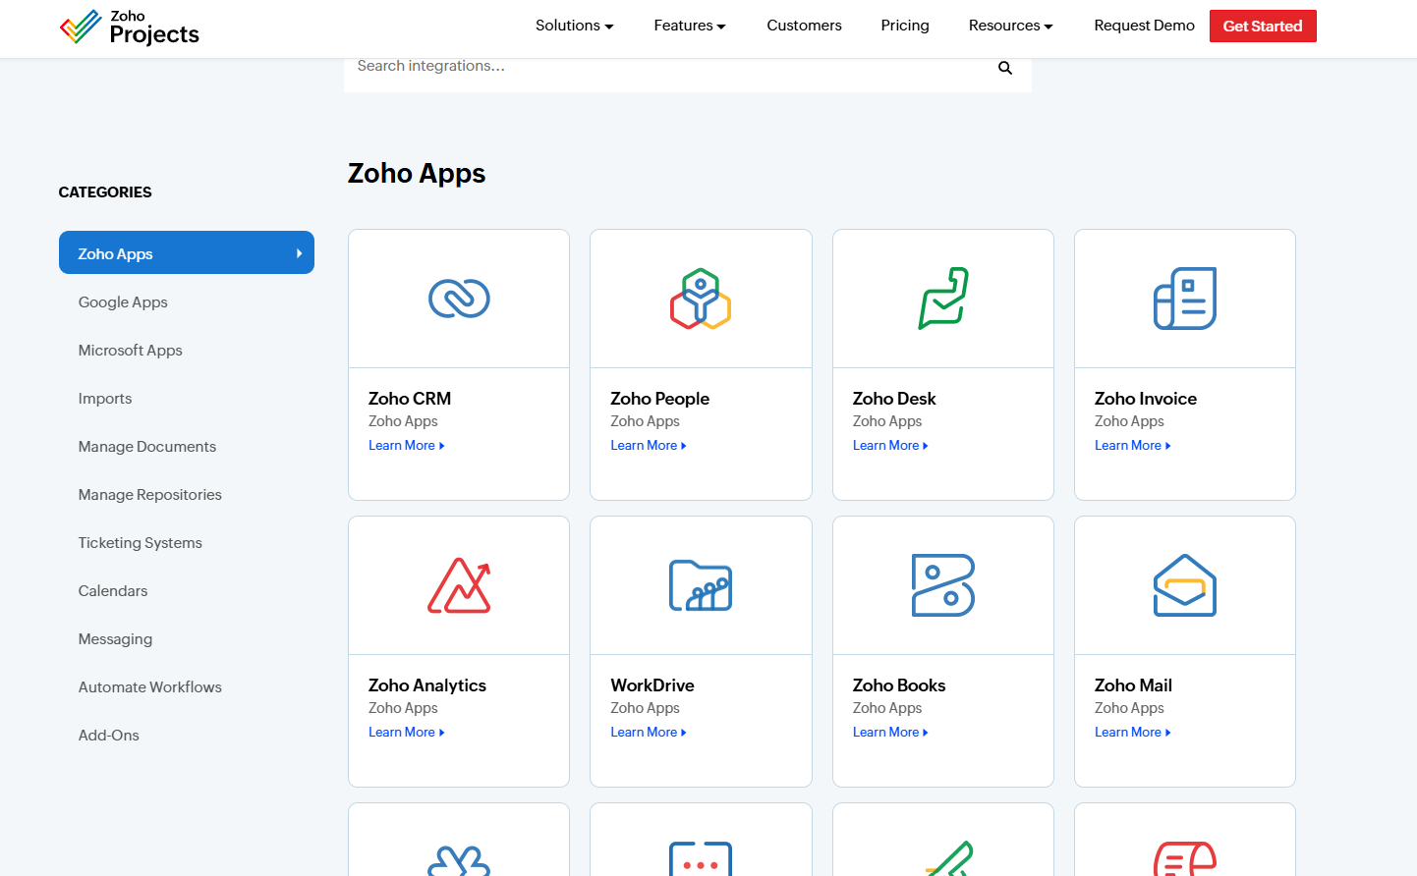
Task: Click the chat-dots icon in the third-row second card
Action: pyautogui.click(x=701, y=858)
